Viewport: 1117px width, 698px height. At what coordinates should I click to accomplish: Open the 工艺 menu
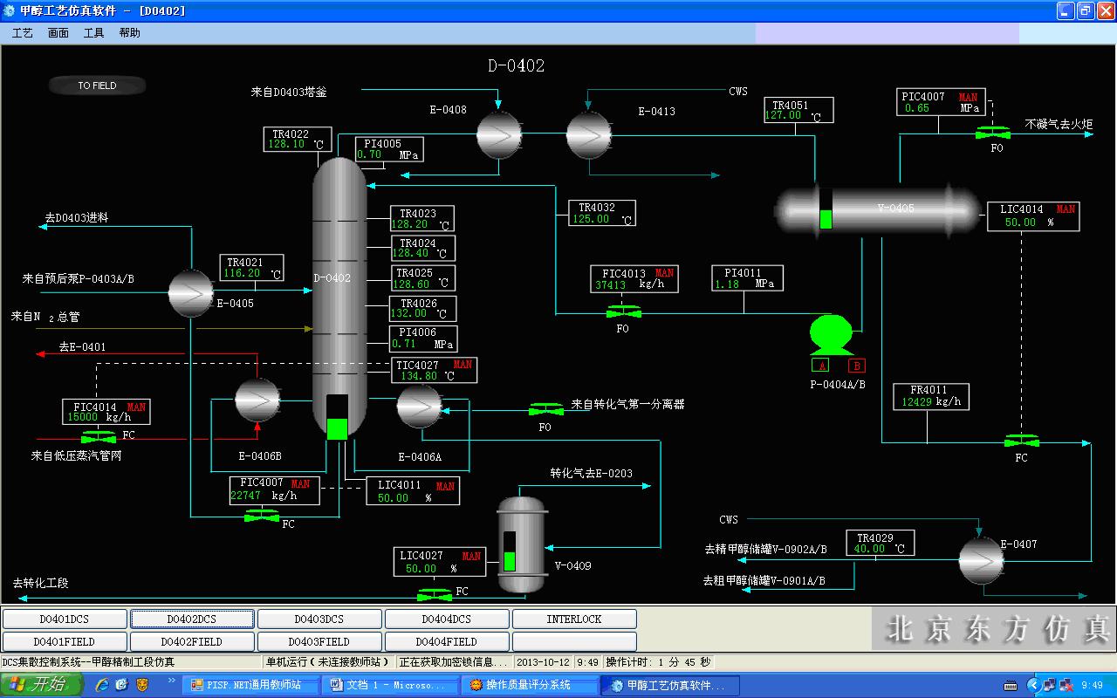click(23, 33)
